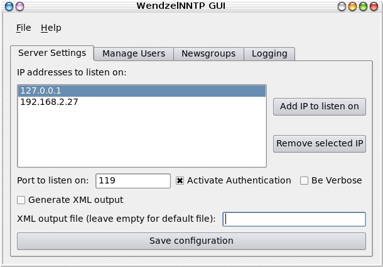Save the configuration
Screen dimensions: 383x267
[191, 241]
